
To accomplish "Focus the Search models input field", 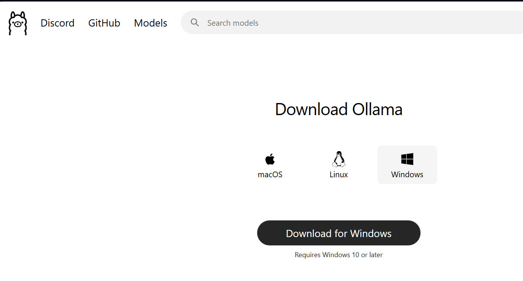I will coord(340,23).
